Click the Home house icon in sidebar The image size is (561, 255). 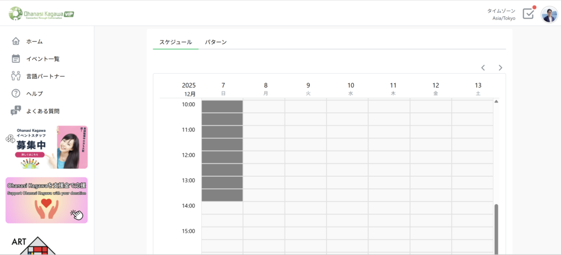16,41
